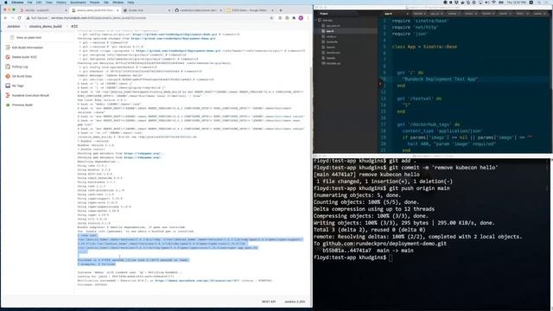Screen dimensions: 553x311
Task: Open the Window menu
Action: tap(118, 2)
